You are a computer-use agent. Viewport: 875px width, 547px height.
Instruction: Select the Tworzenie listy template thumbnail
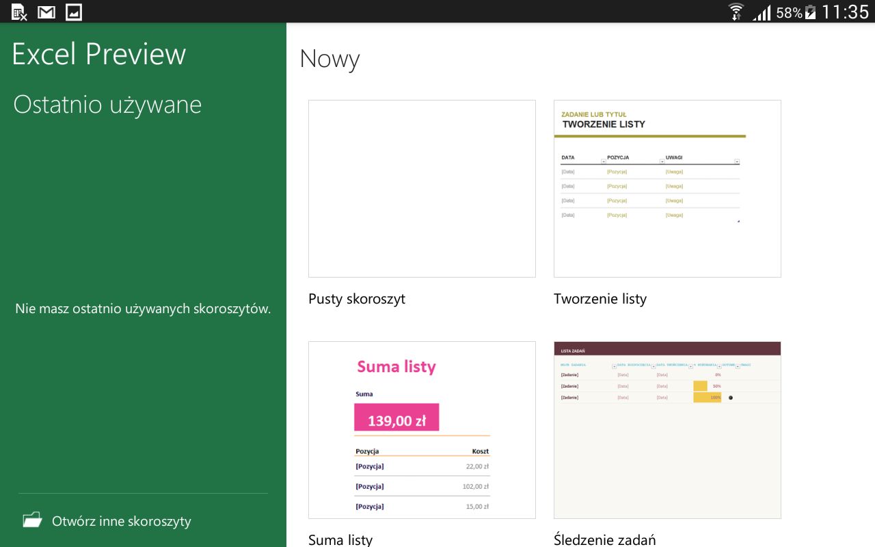667,189
